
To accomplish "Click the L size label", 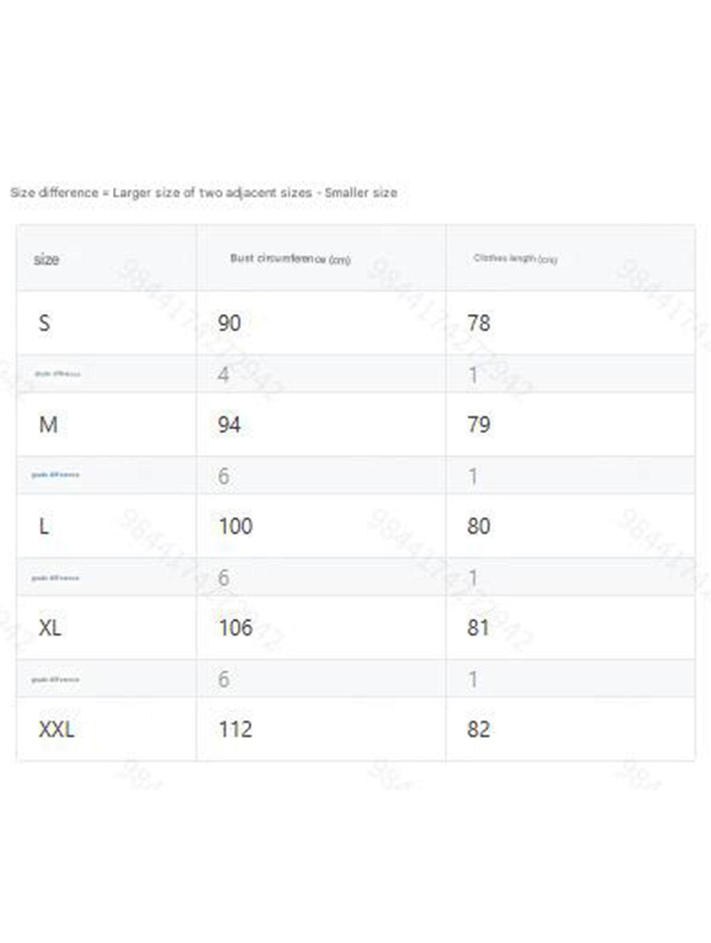I will (44, 527).
